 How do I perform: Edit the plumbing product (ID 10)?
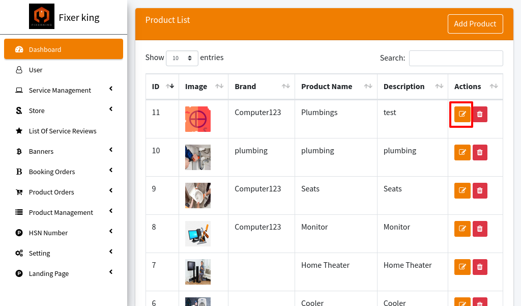coord(462,152)
